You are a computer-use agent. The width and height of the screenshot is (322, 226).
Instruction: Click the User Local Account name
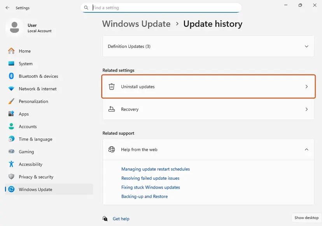click(x=39, y=28)
